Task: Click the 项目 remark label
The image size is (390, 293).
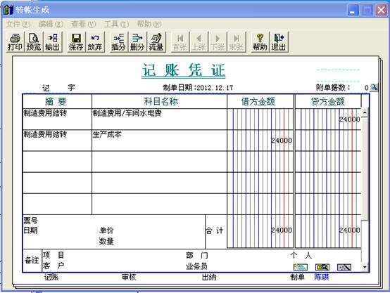Action: click(54, 255)
